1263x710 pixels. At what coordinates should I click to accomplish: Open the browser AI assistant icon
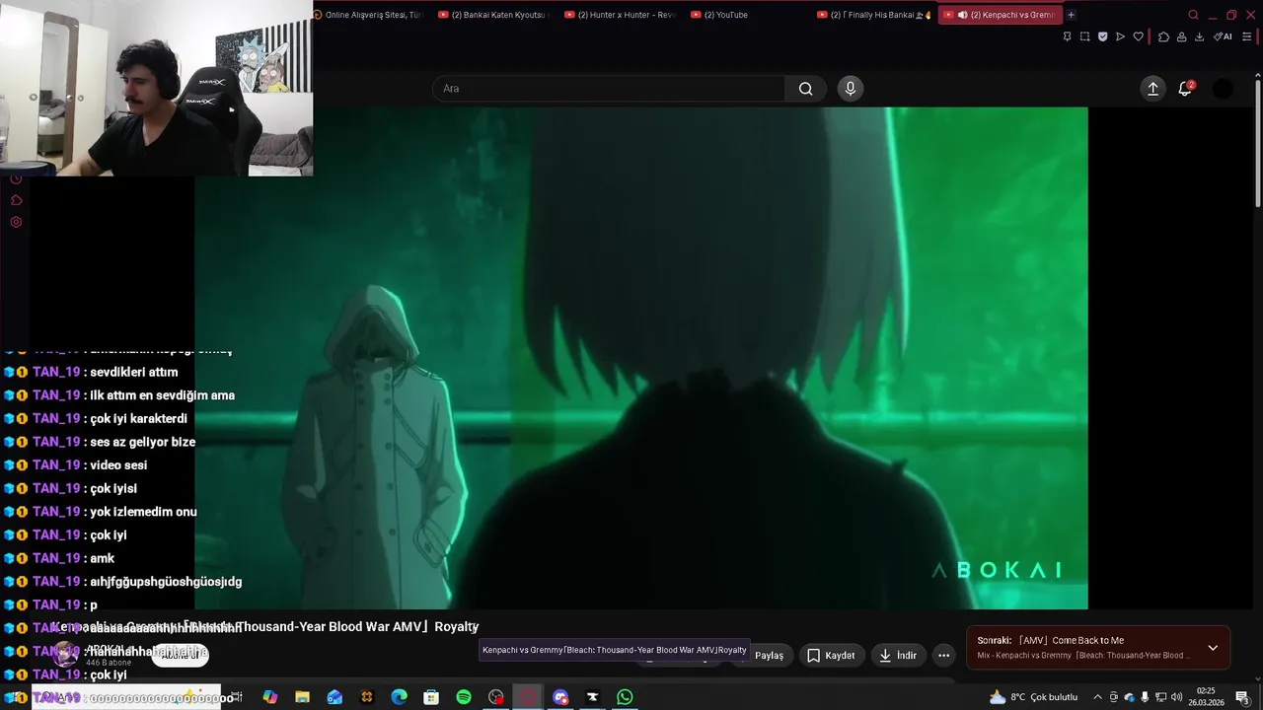[x=1223, y=36]
